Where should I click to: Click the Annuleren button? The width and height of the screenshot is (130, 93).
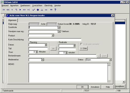click(95, 87)
